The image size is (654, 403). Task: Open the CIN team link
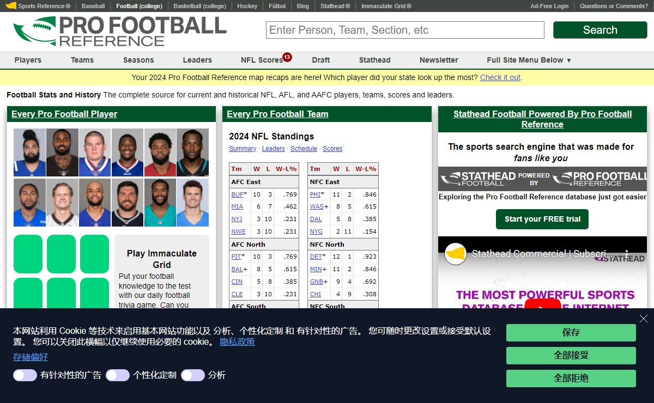[237, 282]
